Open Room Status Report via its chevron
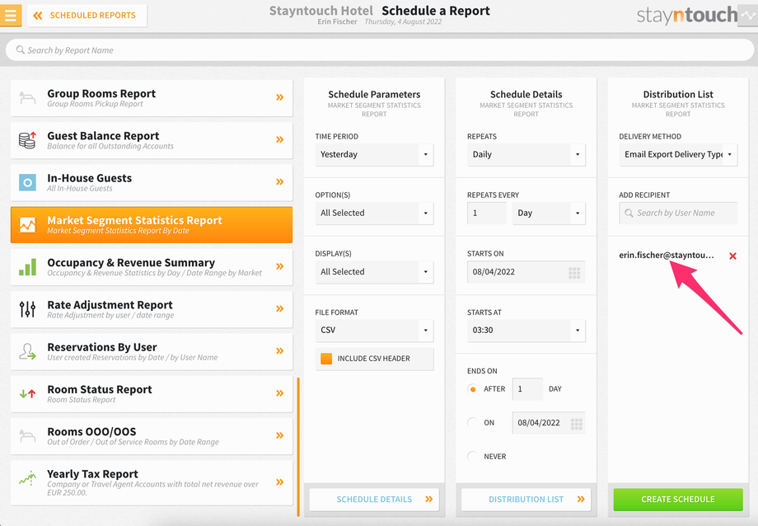This screenshot has height=526, width=758. pos(279,393)
